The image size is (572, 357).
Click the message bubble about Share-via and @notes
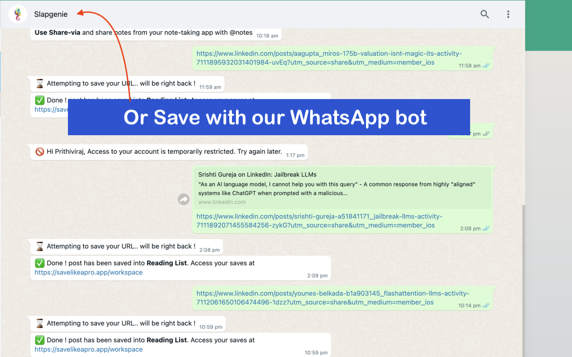[147, 32]
